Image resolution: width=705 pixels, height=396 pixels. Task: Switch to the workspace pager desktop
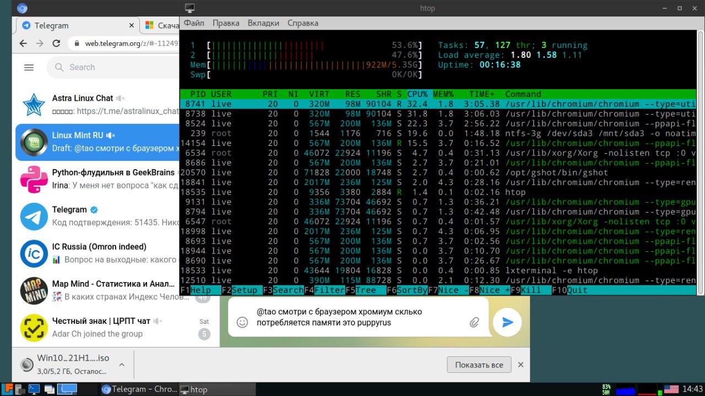(x=68, y=389)
